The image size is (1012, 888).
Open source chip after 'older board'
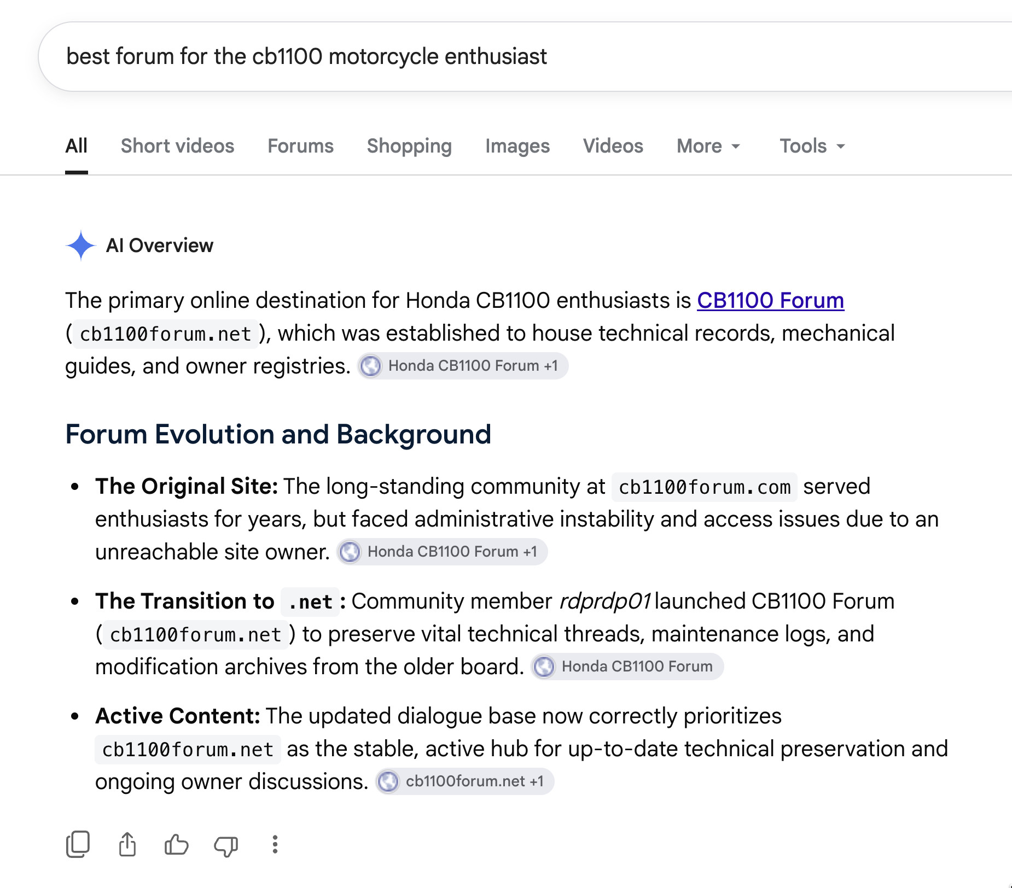[627, 667]
